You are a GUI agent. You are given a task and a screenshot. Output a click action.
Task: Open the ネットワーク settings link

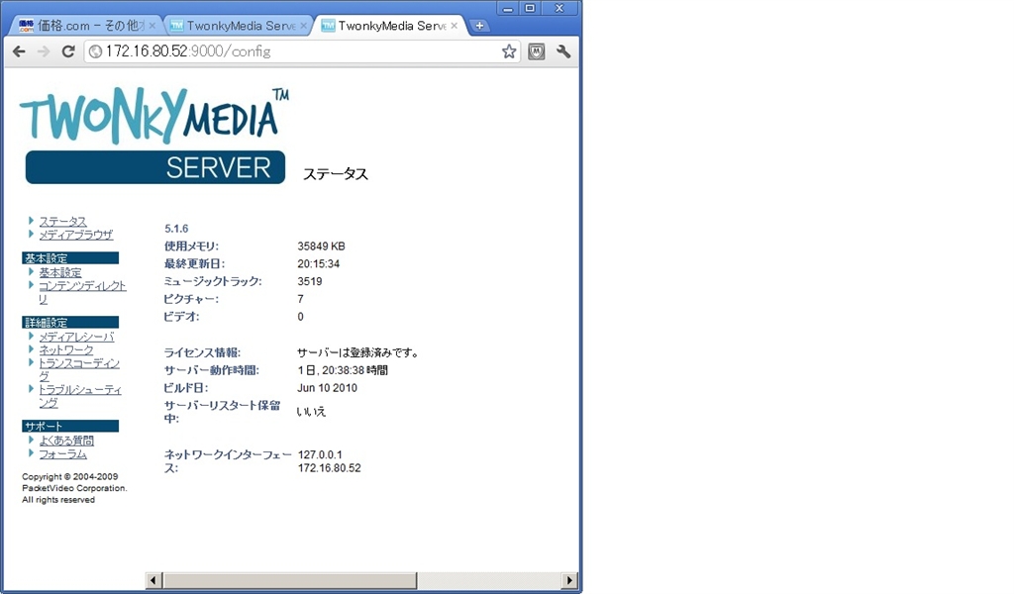tap(66, 349)
